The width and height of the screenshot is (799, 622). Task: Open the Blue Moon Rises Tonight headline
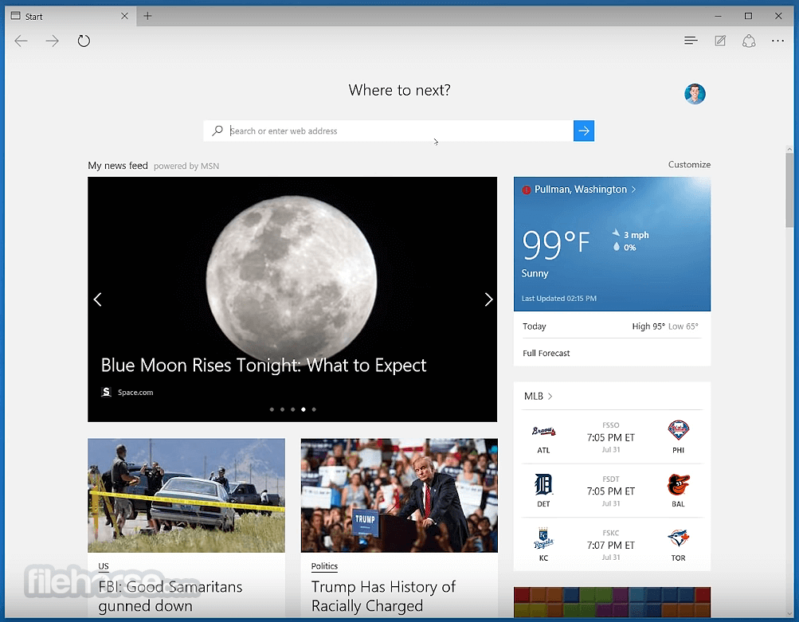(264, 366)
